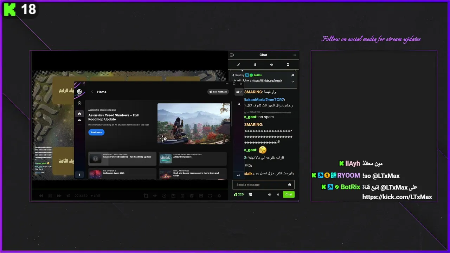Pause the Assassin's Creed Shadows news carousel

pyautogui.click(x=95, y=158)
